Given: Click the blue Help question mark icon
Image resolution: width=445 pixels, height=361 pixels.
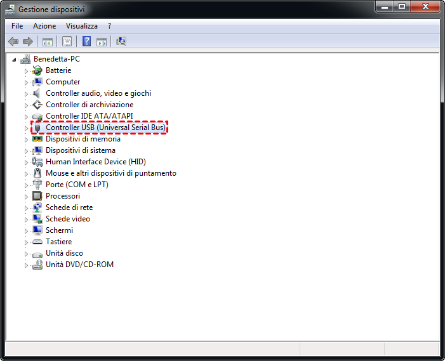Looking at the screenshot, I should point(86,41).
